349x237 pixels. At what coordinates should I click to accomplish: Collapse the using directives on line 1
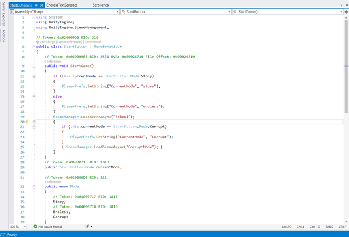pyautogui.click(x=34, y=17)
